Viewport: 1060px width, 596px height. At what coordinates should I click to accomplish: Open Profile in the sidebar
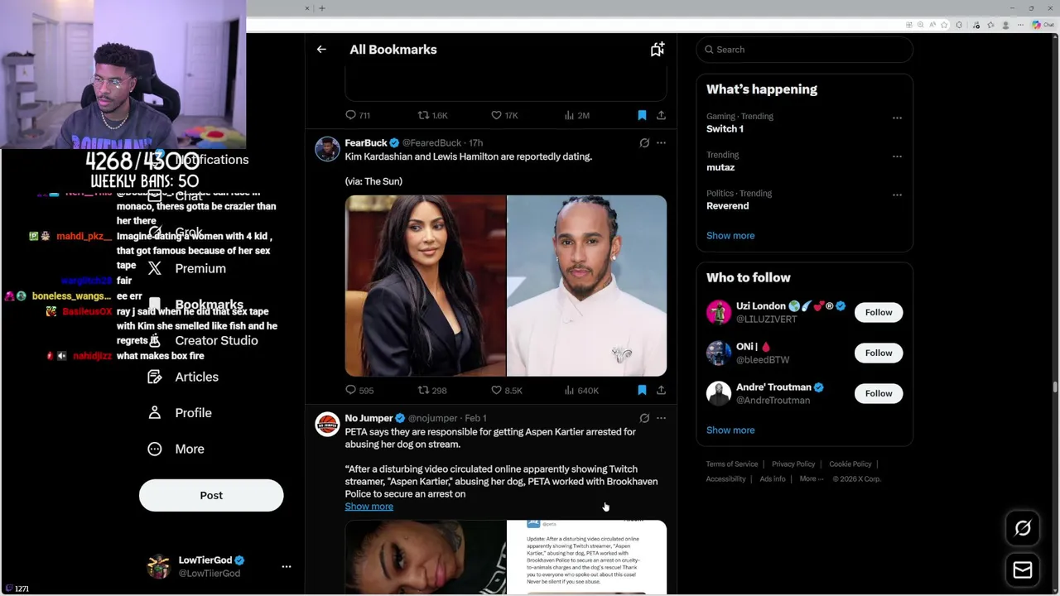[x=180, y=413]
